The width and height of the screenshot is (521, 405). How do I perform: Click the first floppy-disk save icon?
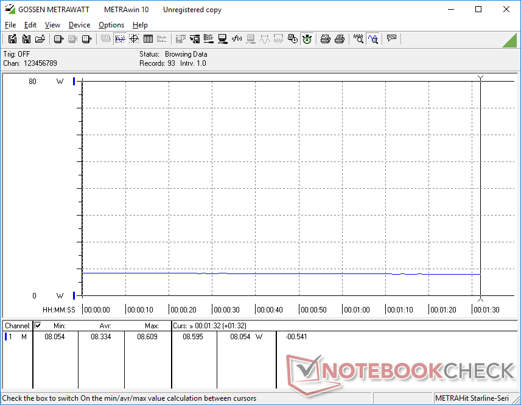coord(12,39)
